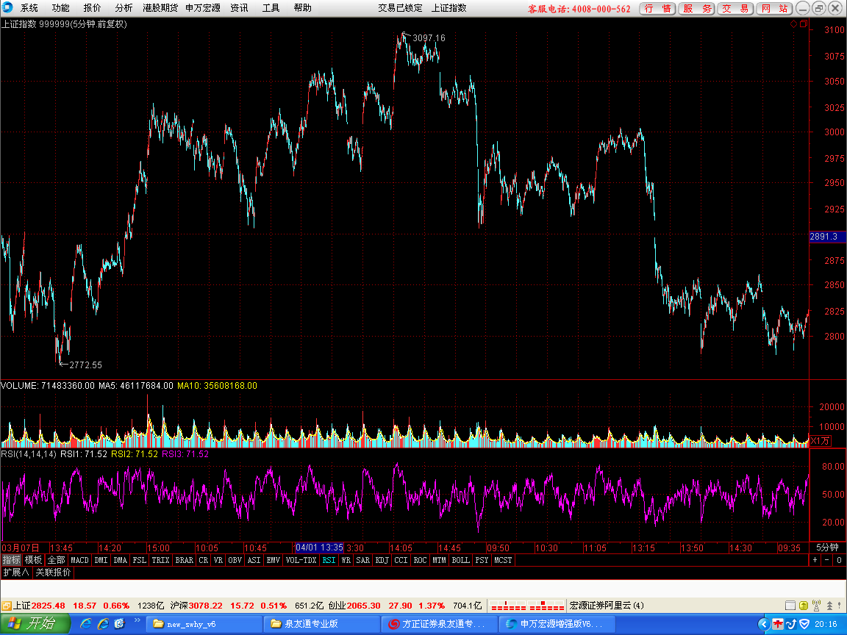847x635 pixels.
Task: Switch to the TRIX indicator
Action: click(160, 561)
